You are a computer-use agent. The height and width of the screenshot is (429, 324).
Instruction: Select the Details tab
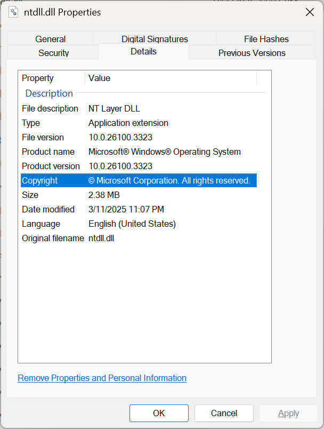tap(143, 51)
